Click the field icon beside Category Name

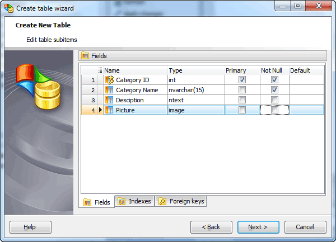109,90
